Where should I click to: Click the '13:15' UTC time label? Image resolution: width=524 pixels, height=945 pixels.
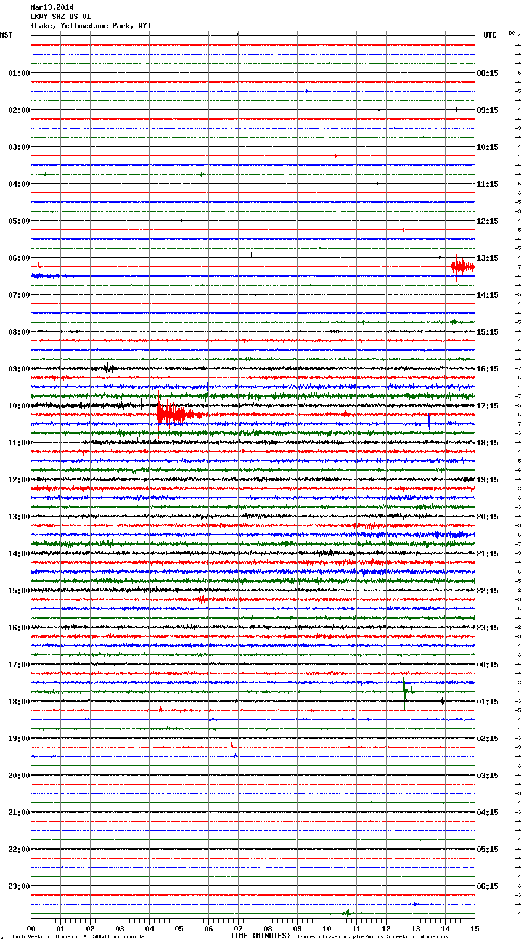click(x=488, y=258)
